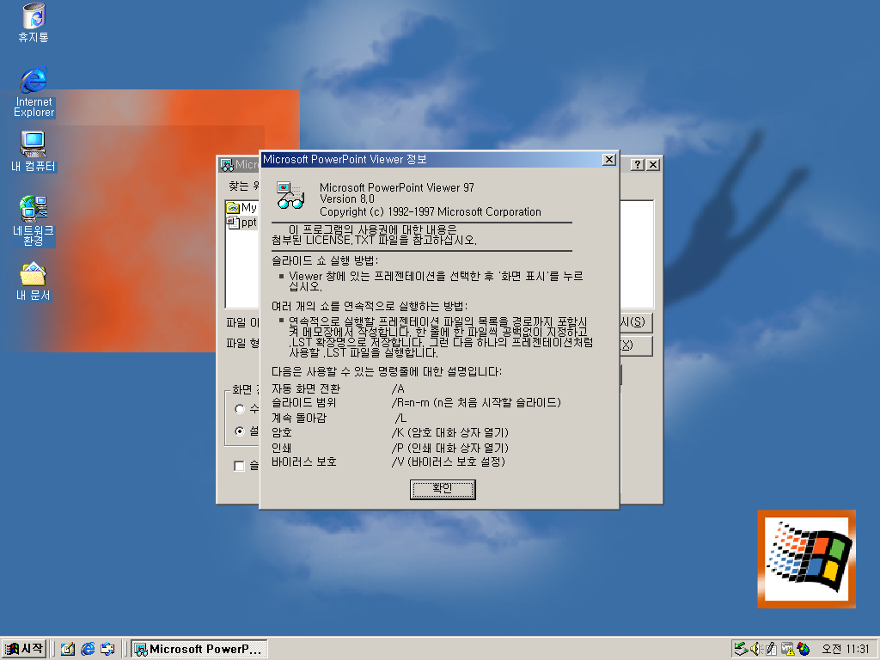The height and width of the screenshot is (660, 880).
Task: Click the green-arrow hardware removal tray icon
Action: pyautogui.click(x=741, y=649)
